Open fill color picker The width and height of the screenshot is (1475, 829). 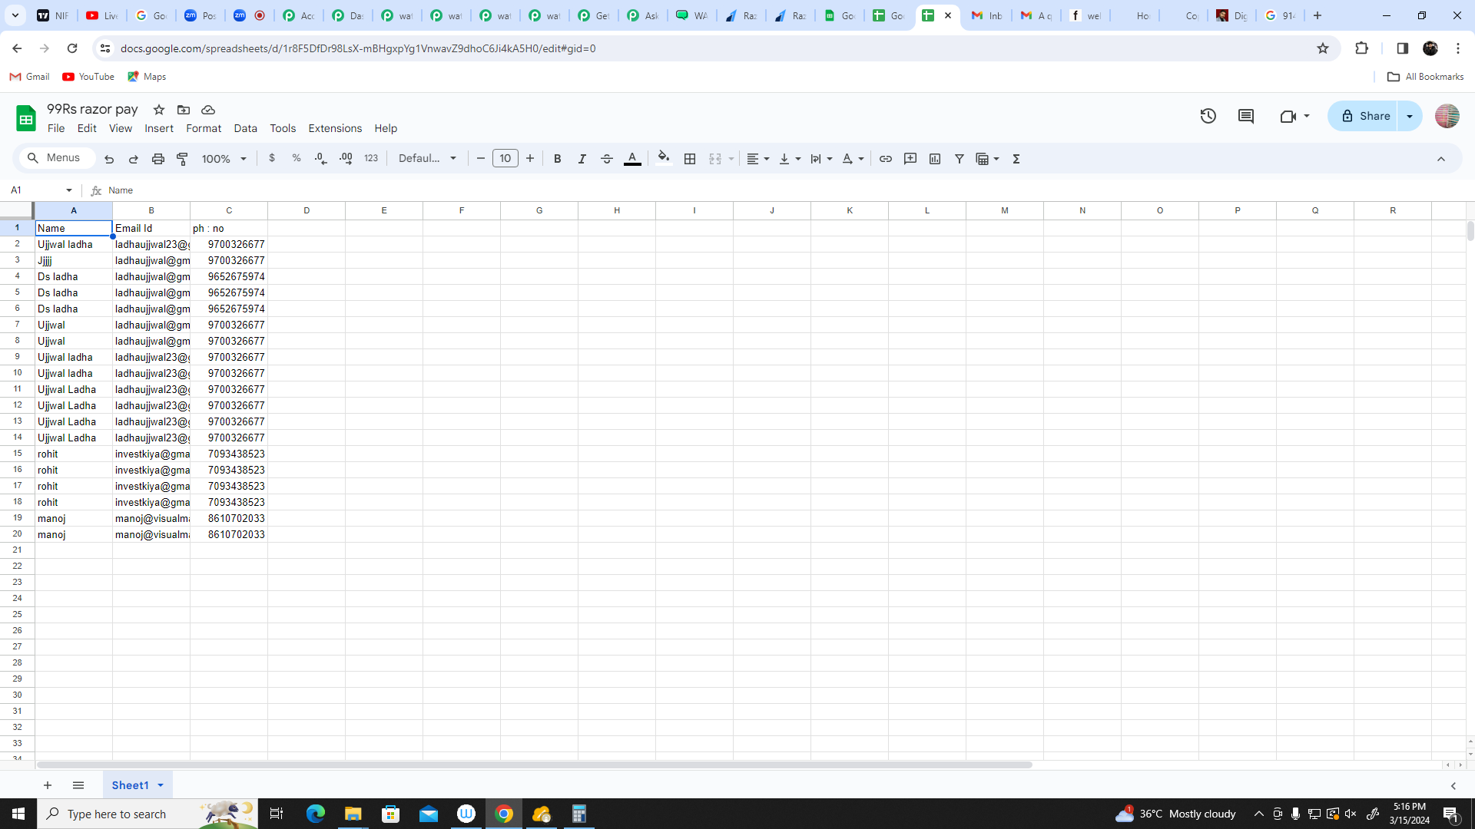(664, 158)
